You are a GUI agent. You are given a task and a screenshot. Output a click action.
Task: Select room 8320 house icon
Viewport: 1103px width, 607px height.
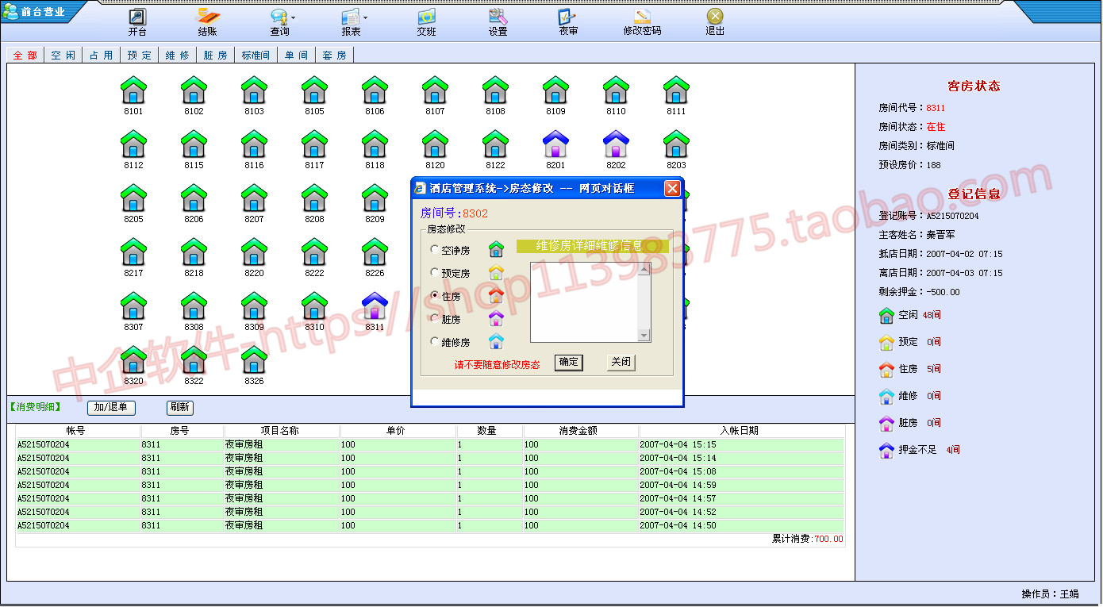[133, 359]
